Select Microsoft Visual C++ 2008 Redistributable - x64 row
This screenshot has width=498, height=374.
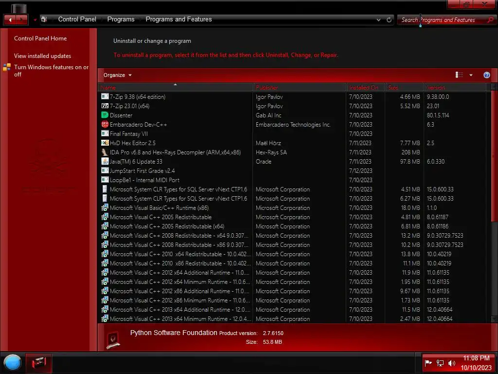(294, 235)
